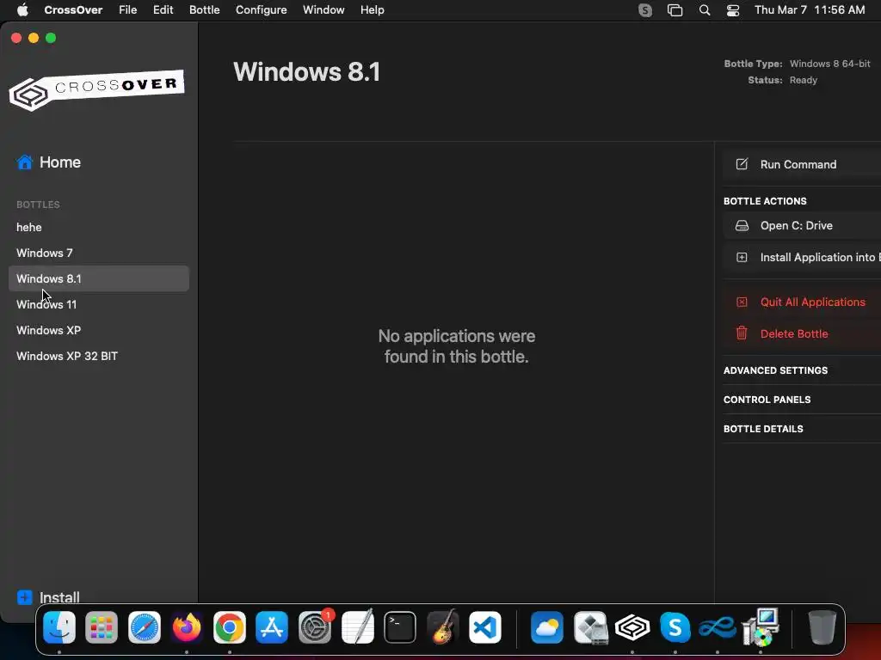
Task: Launch Google Chrome from the Dock
Action: [229, 627]
